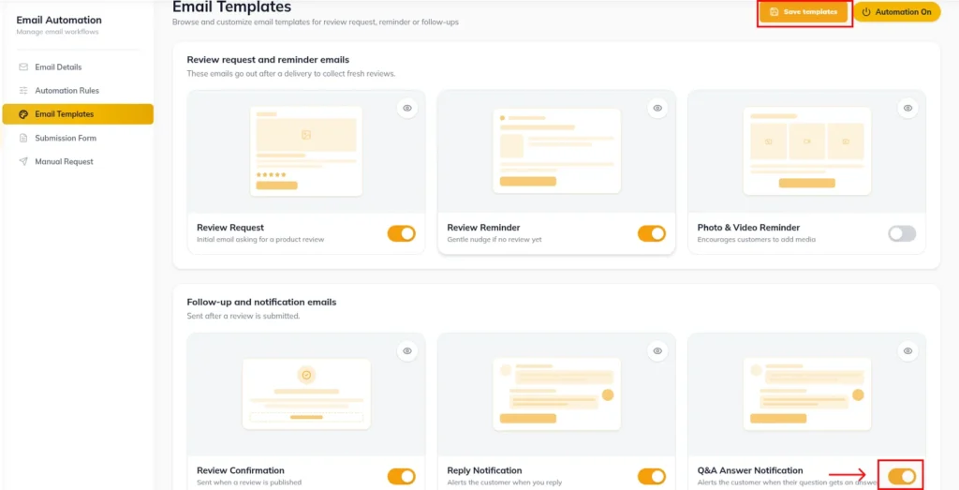The image size is (959, 490).
Task: Switch off Q&A Answer Notification toggle
Action: tap(902, 476)
